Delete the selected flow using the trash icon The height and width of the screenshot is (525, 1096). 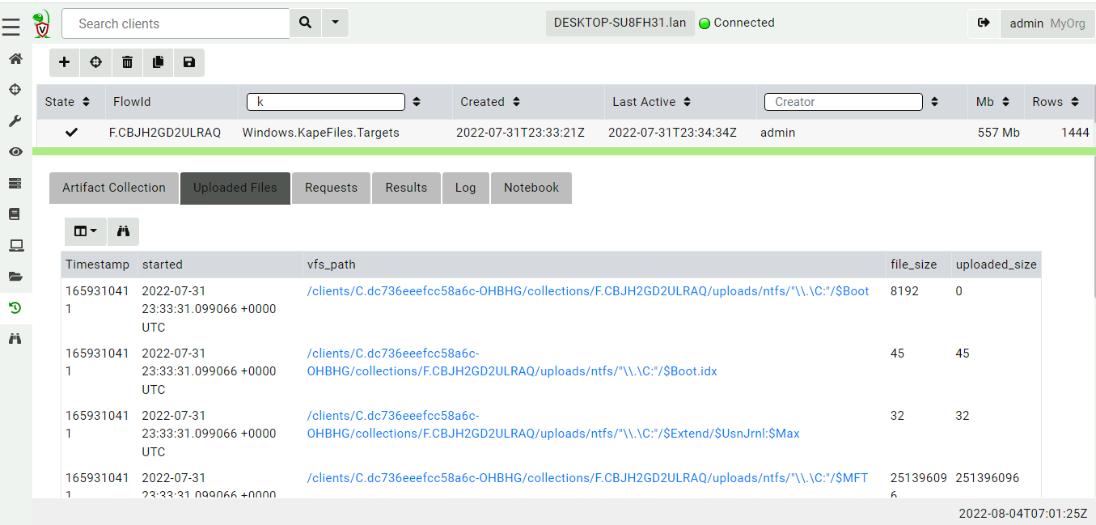coord(126,62)
